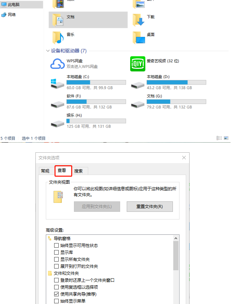Click the 导航窗格 group icon

coord(50,238)
